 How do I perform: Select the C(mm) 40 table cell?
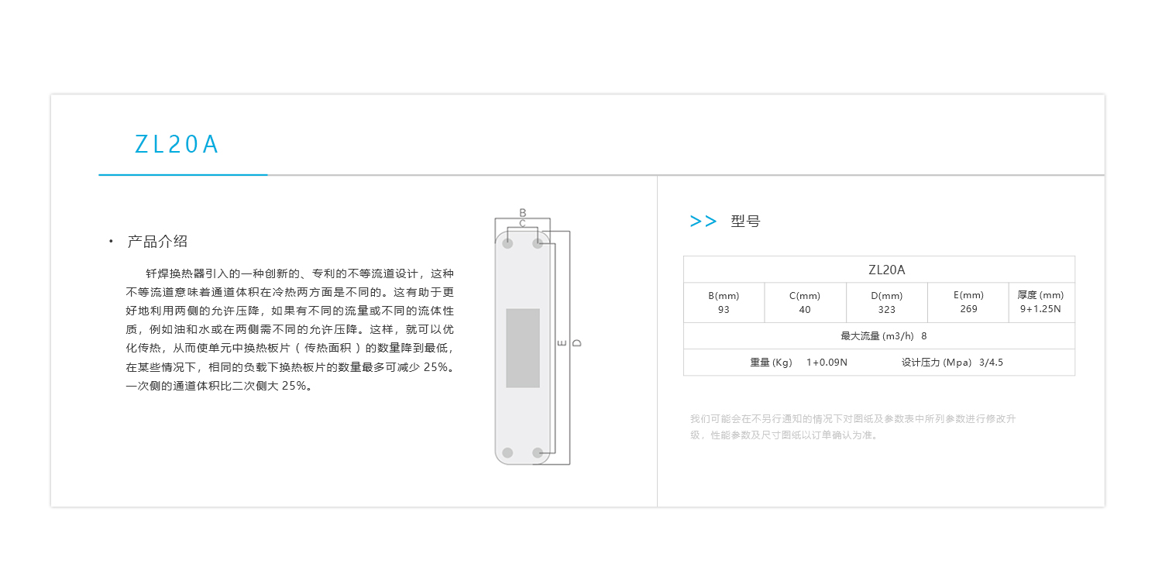point(805,303)
